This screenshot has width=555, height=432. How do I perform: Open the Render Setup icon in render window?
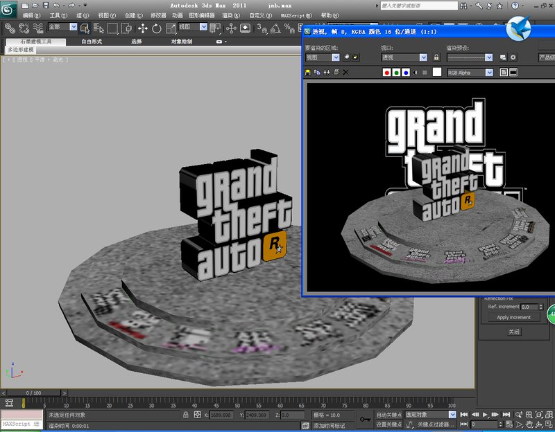click(503, 57)
